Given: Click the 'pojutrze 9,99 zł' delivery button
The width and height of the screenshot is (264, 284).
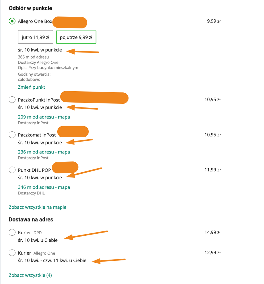Looking at the screenshot, I should pyautogui.click(x=76, y=37).
